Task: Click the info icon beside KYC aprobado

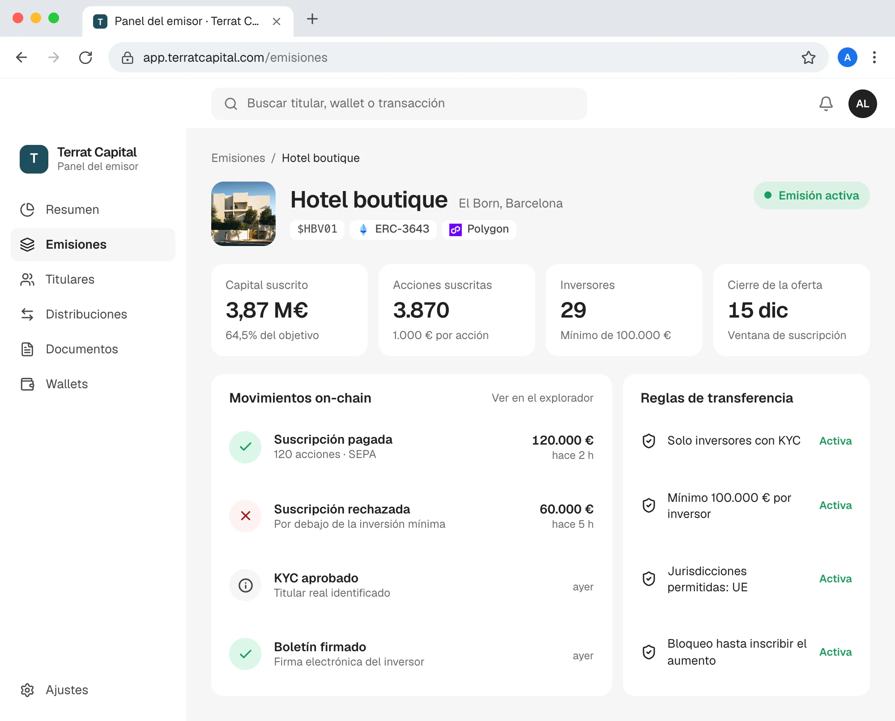Action: click(x=245, y=585)
